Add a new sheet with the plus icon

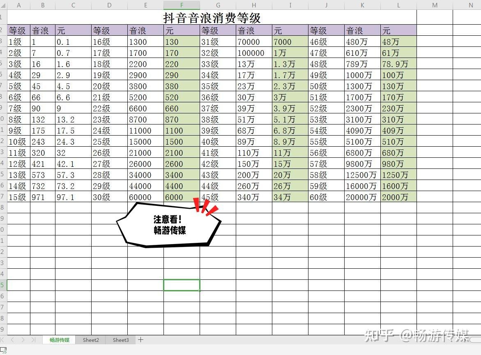140,340
